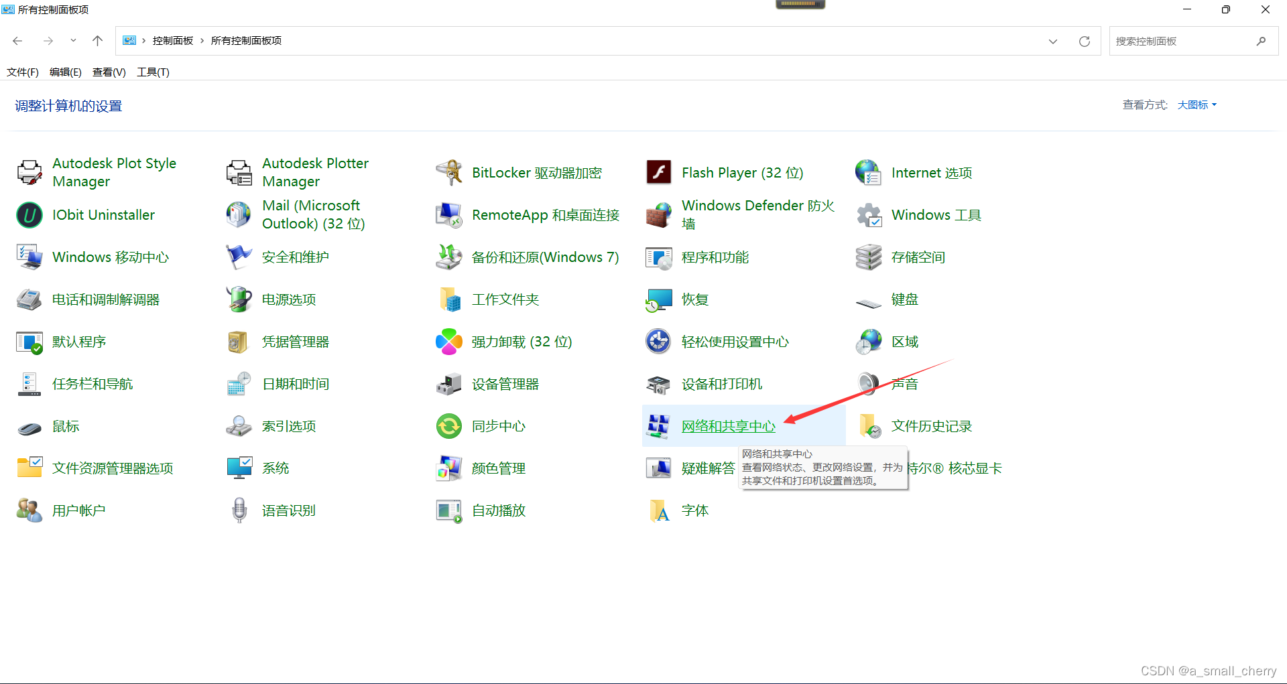This screenshot has width=1287, height=684.
Task: Open 文件资源管理器选项 folder icon
Action: point(29,467)
